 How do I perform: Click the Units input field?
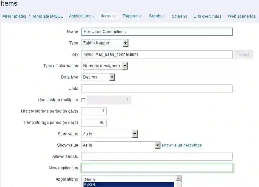click(x=157, y=88)
